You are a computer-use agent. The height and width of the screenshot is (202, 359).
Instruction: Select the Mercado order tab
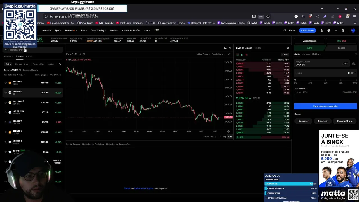click(306, 54)
